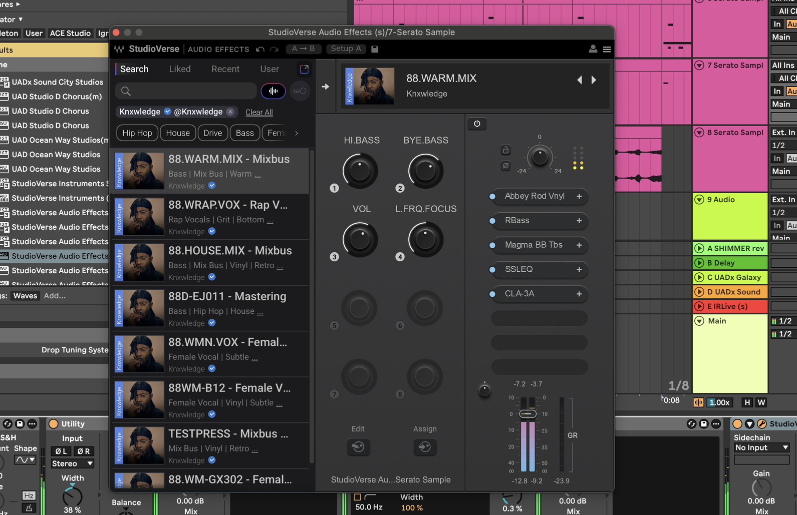
Task: Click the audio waveform scan button
Action: click(273, 91)
